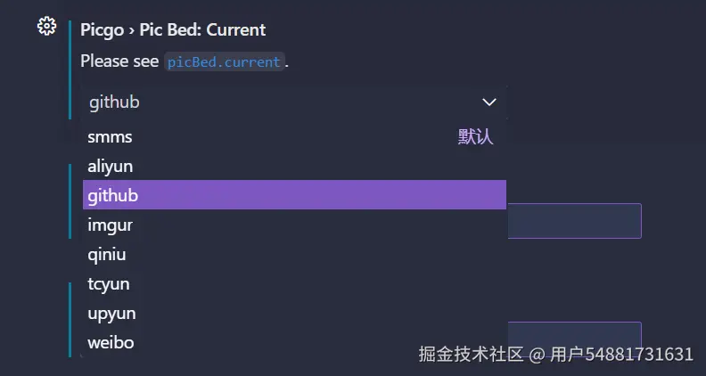Select weibo at the list bottom
The height and width of the screenshot is (376, 706).
[111, 342]
